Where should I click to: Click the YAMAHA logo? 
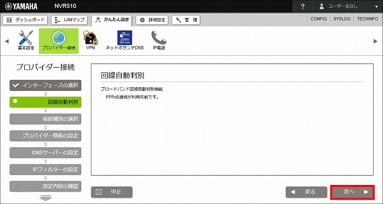coord(21,6)
